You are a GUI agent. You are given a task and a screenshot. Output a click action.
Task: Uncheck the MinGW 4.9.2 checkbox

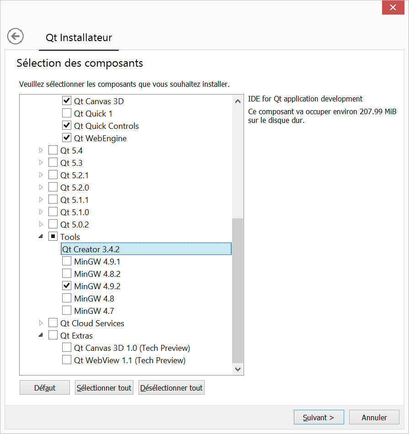click(x=66, y=286)
